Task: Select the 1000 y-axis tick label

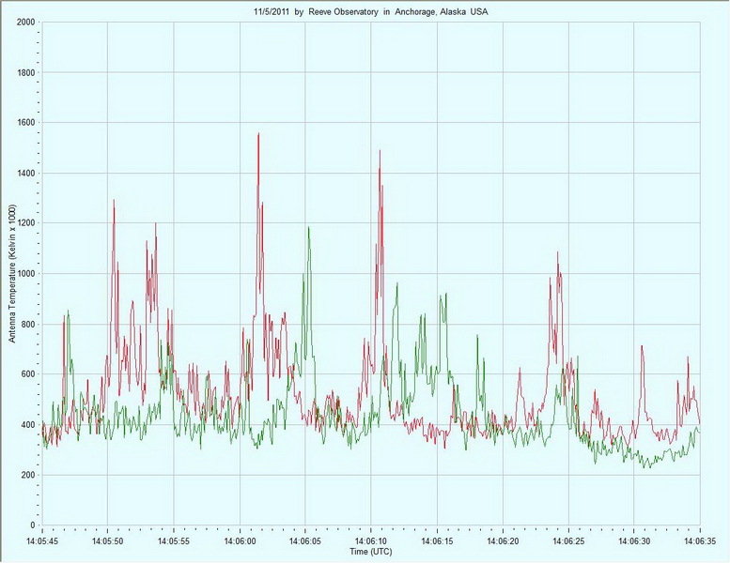Action: click(x=25, y=274)
